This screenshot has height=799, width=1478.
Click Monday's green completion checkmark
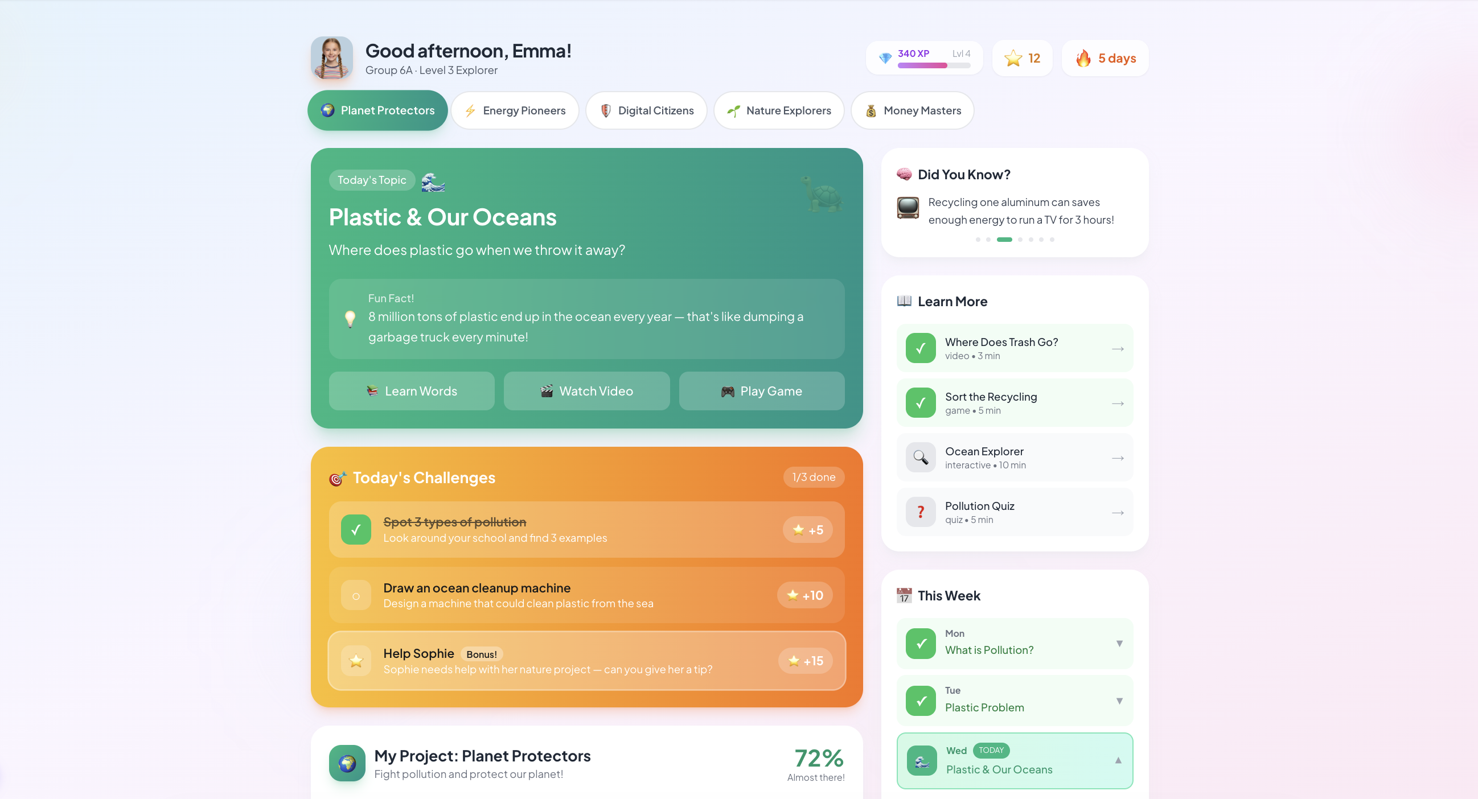[920, 644]
